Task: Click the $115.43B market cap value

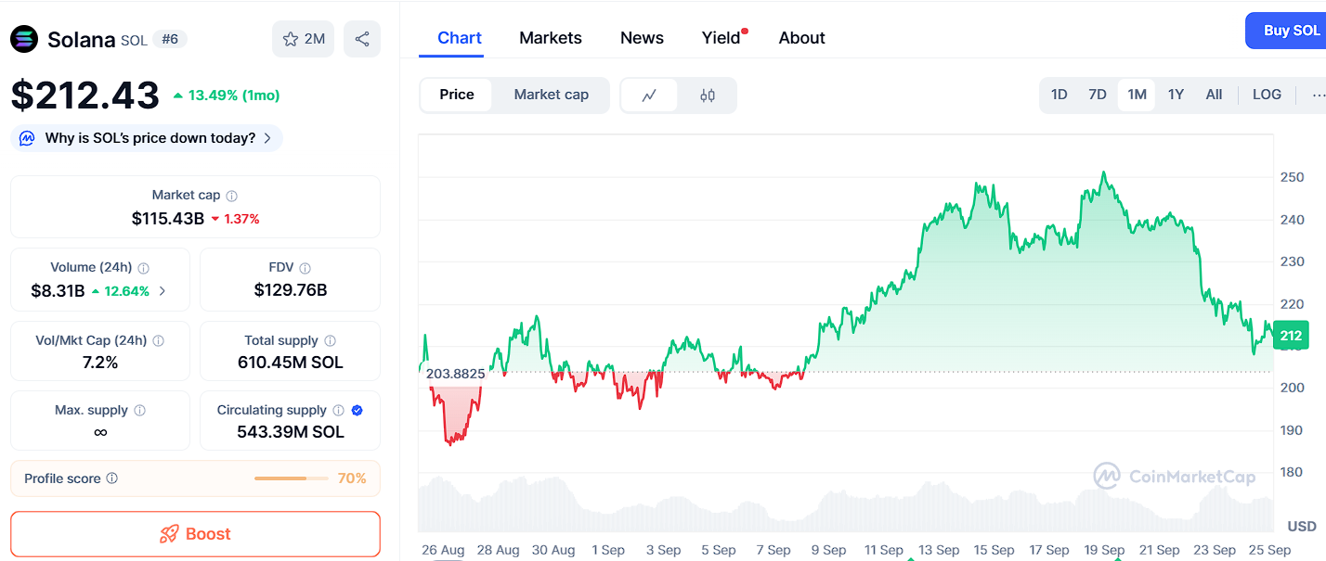Action: [x=168, y=219]
